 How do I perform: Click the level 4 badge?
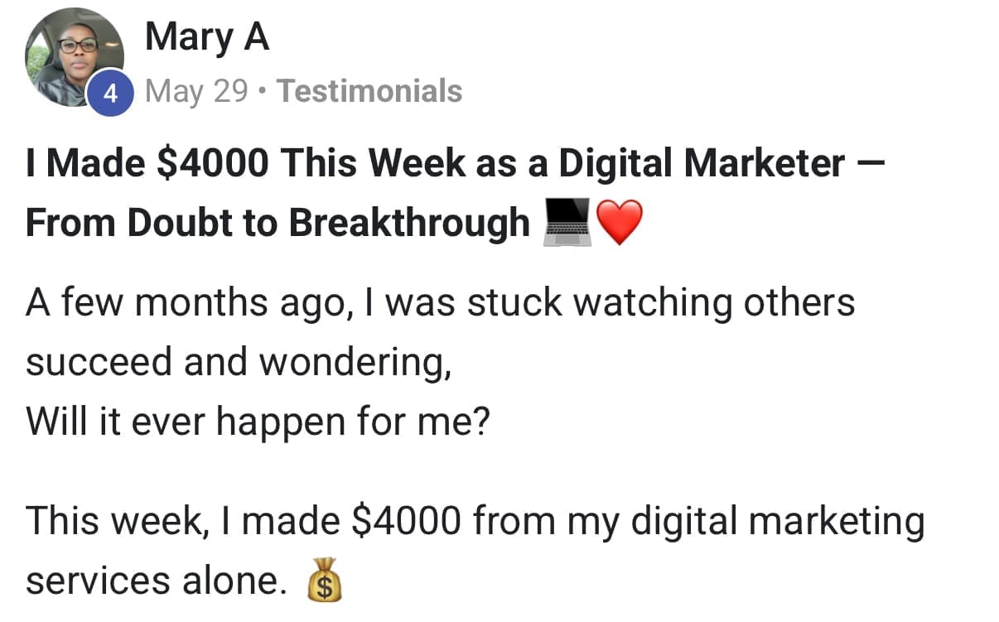tap(109, 94)
